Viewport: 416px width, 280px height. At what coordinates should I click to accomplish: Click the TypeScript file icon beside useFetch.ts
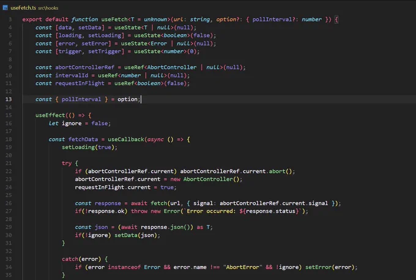pyautogui.click(x=5, y=8)
